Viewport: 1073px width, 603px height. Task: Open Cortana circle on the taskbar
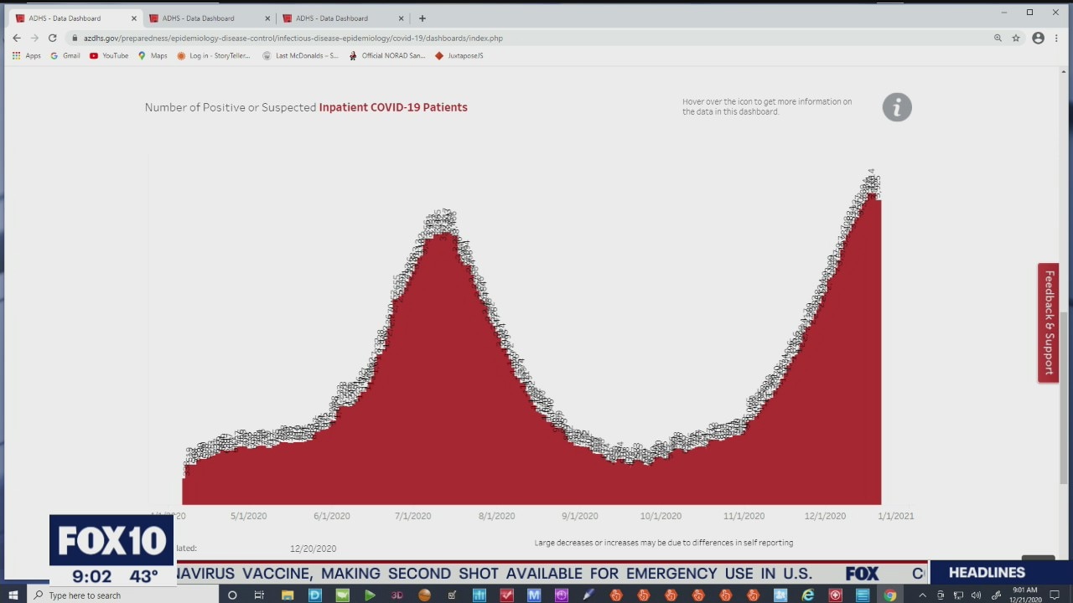(x=232, y=595)
